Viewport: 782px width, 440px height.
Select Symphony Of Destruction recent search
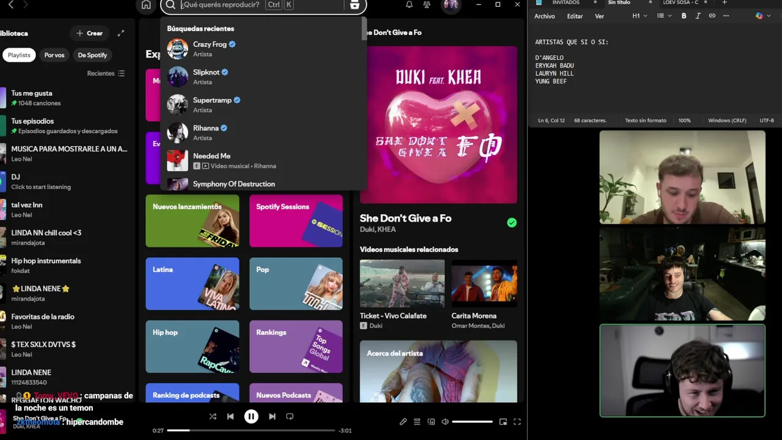pyautogui.click(x=263, y=184)
